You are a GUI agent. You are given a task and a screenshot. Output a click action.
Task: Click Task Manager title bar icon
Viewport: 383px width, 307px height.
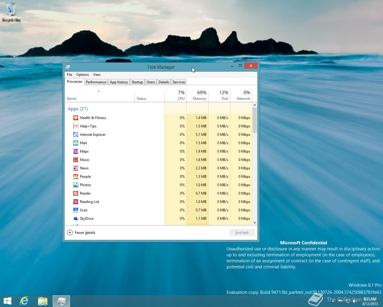tap(68, 67)
